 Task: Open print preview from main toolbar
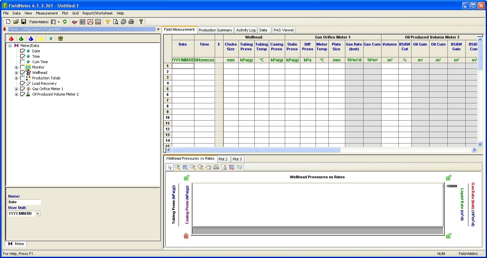[x=116, y=22]
